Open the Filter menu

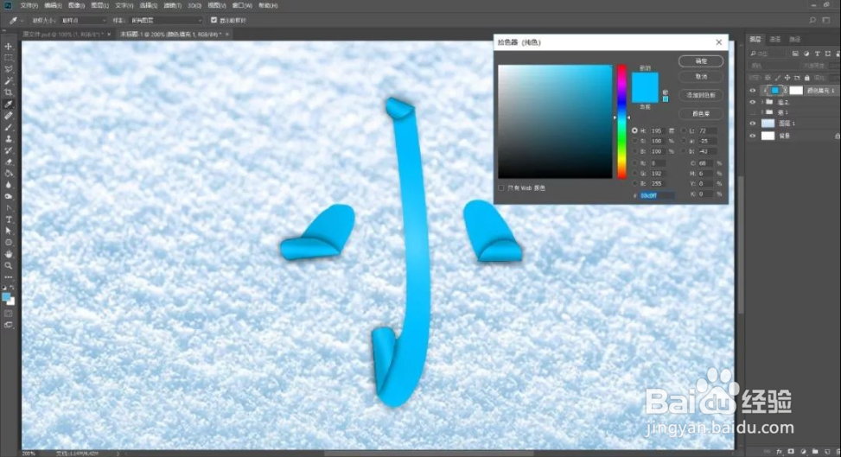[x=172, y=5]
